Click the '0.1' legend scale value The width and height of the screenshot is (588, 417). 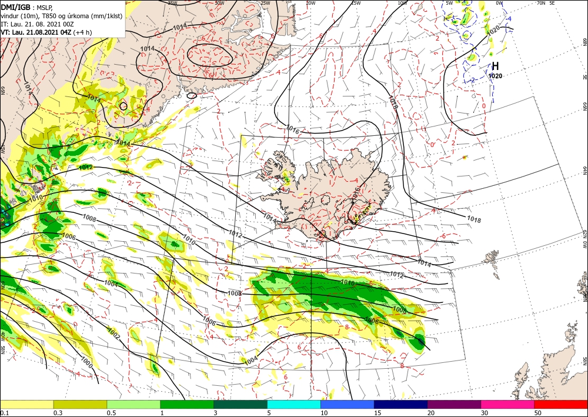(4, 413)
